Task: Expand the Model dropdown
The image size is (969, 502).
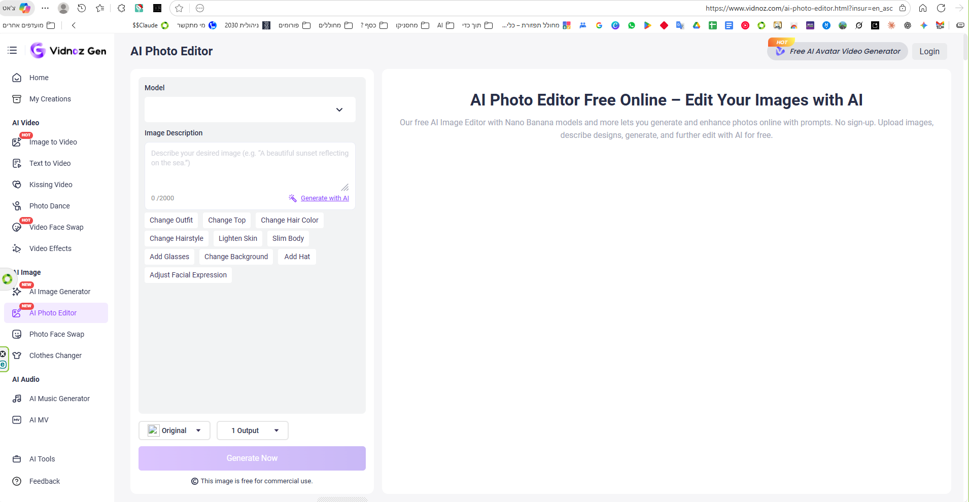Action: tap(250, 110)
